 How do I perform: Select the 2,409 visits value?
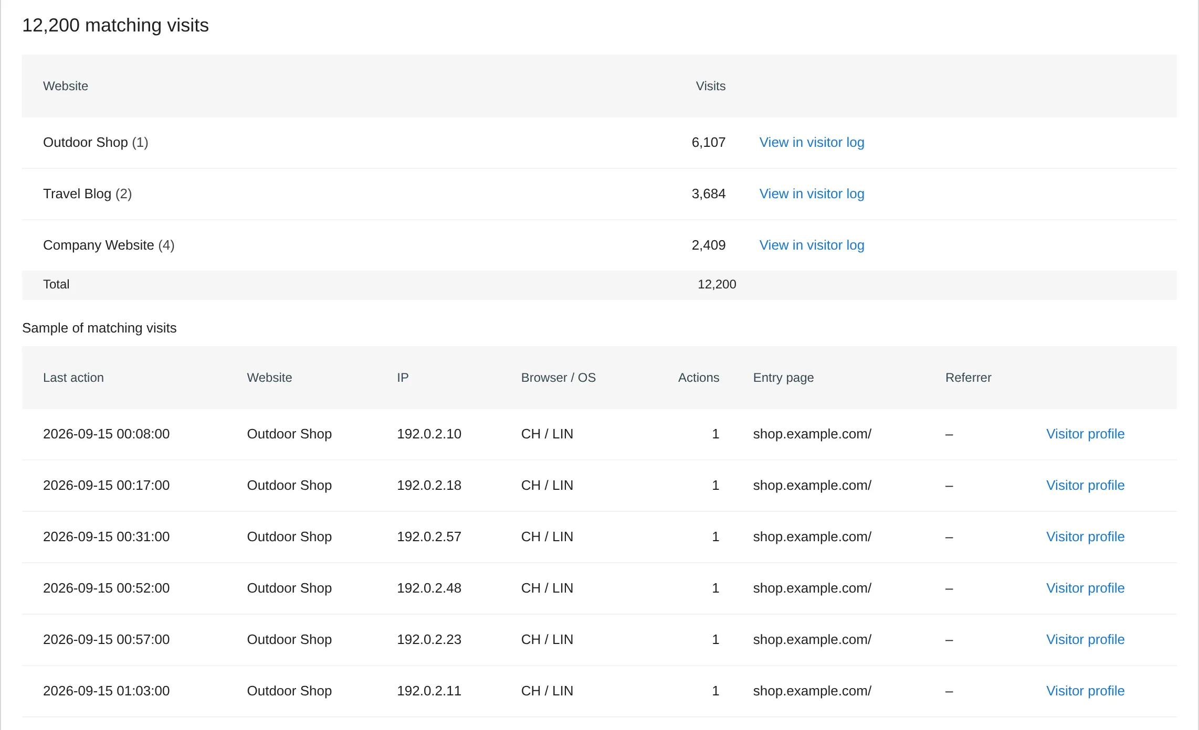coord(708,245)
